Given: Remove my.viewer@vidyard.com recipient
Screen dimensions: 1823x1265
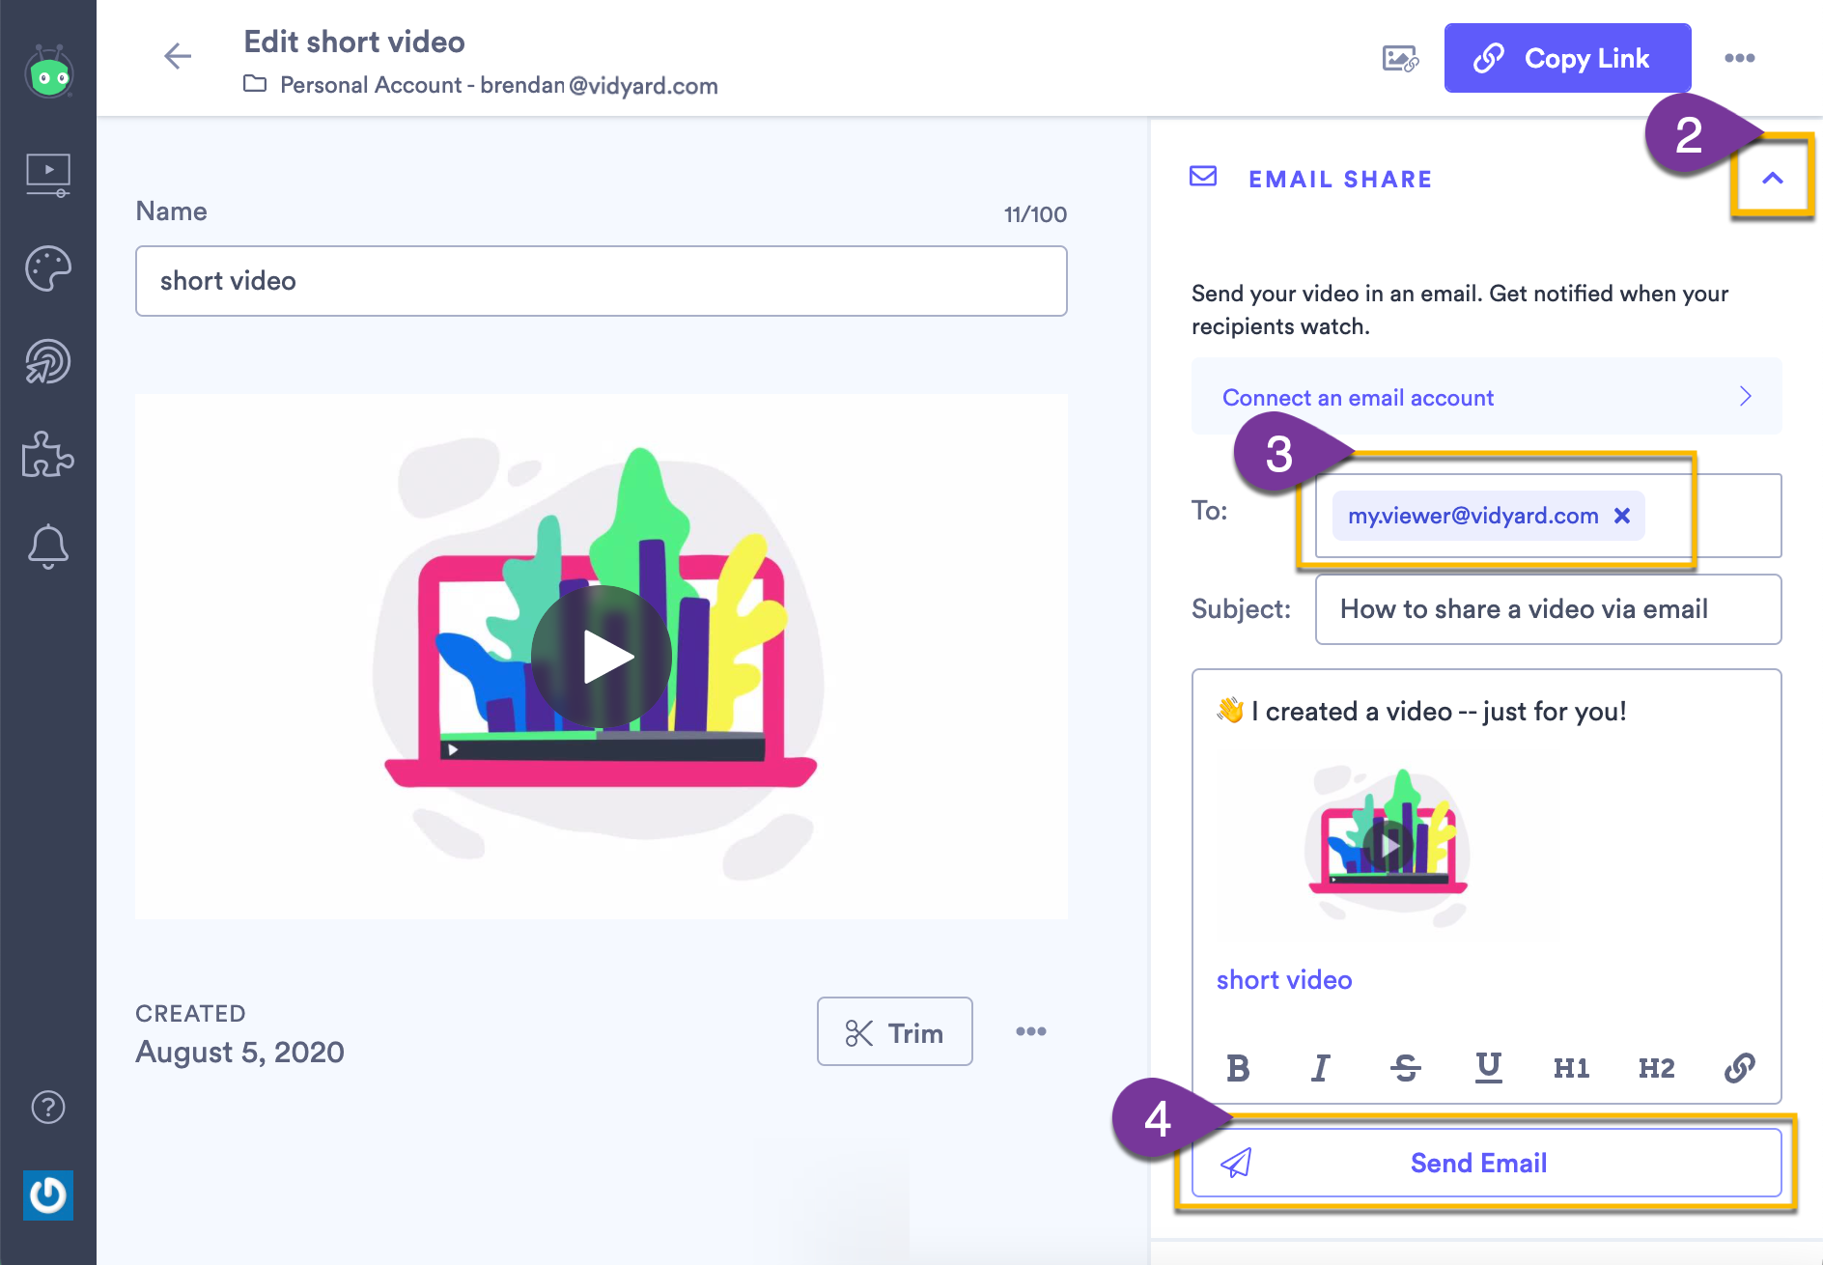Looking at the screenshot, I should [x=1623, y=516].
